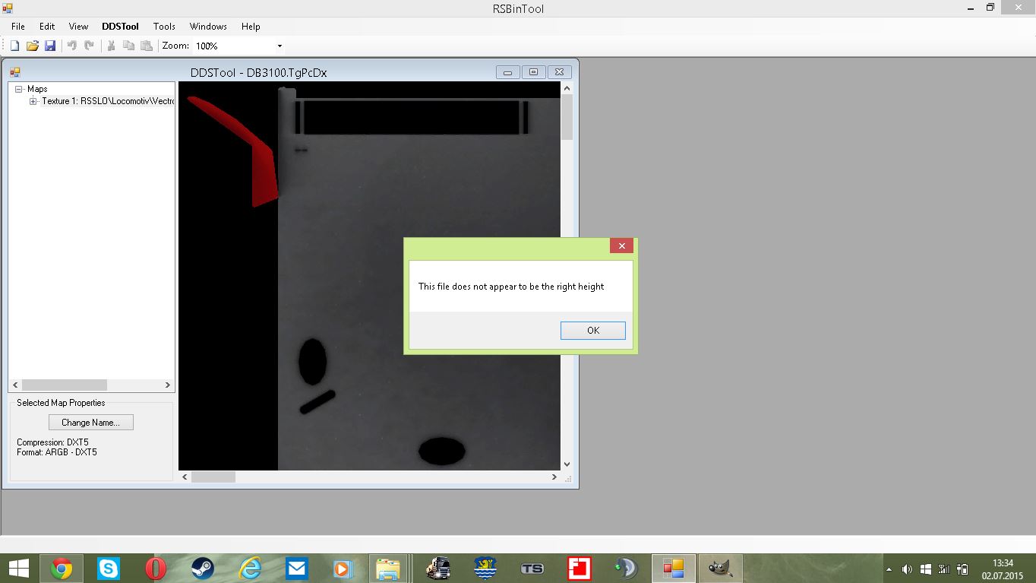Image resolution: width=1036 pixels, height=583 pixels.
Task: Click the 'This file does not appear' message
Action: [511, 287]
